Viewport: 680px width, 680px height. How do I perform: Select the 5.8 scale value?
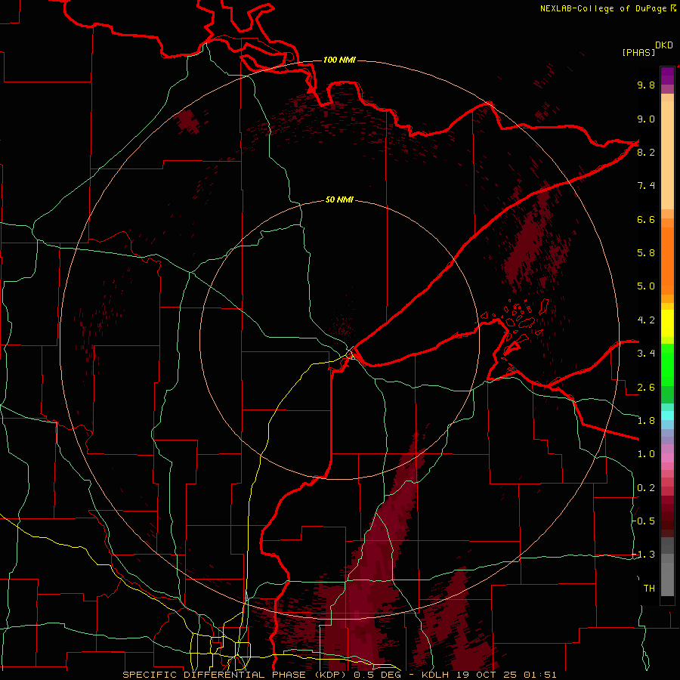click(646, 253)
